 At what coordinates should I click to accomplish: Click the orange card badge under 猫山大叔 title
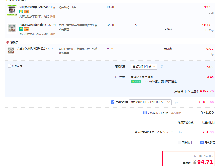(26, 11)
